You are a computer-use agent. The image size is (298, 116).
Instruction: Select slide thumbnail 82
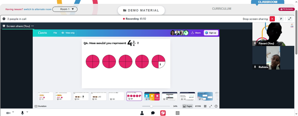click(x=45, y=96)
